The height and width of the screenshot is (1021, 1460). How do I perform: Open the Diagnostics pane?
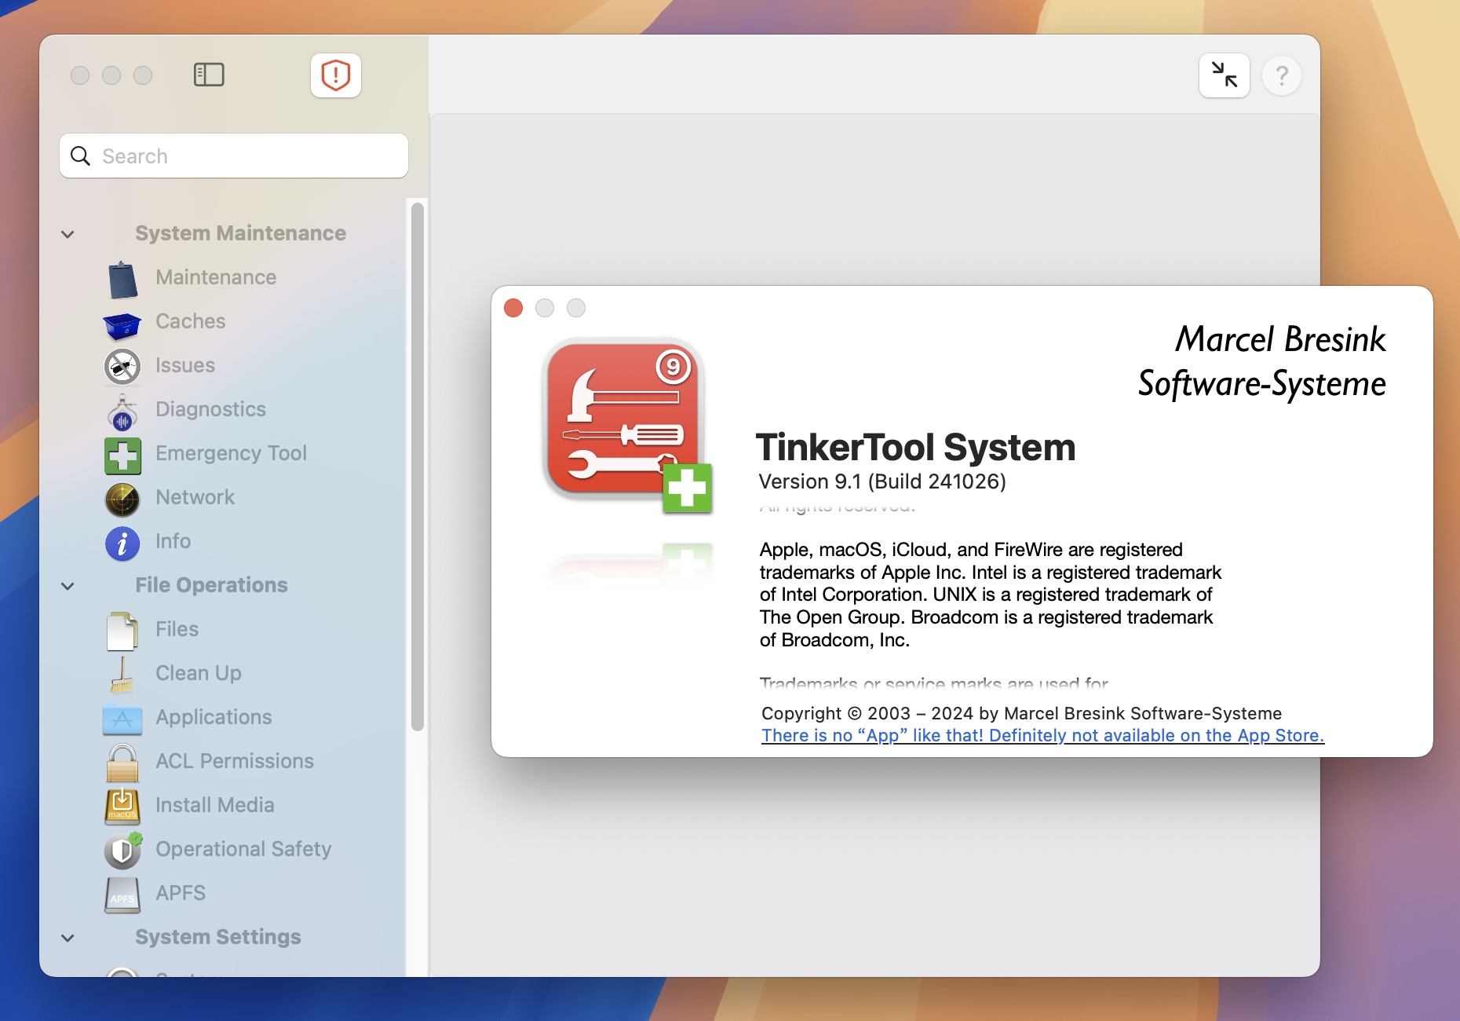[210, 409]
